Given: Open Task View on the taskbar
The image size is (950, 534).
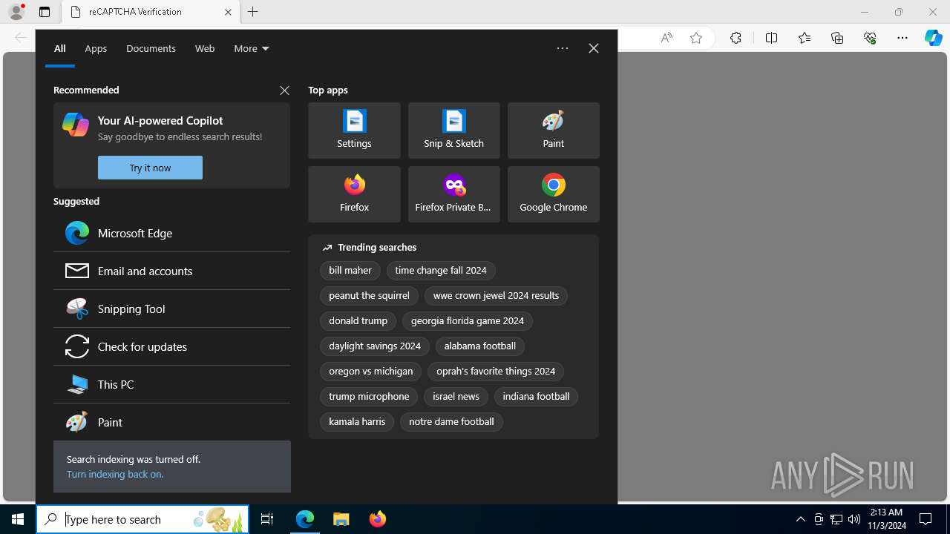Looking at the screenshot, I should point(267,519).
